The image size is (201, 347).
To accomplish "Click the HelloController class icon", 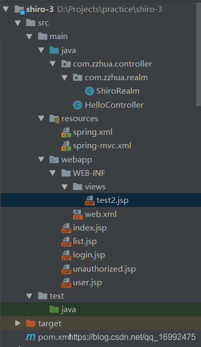I will pos(78,105).
